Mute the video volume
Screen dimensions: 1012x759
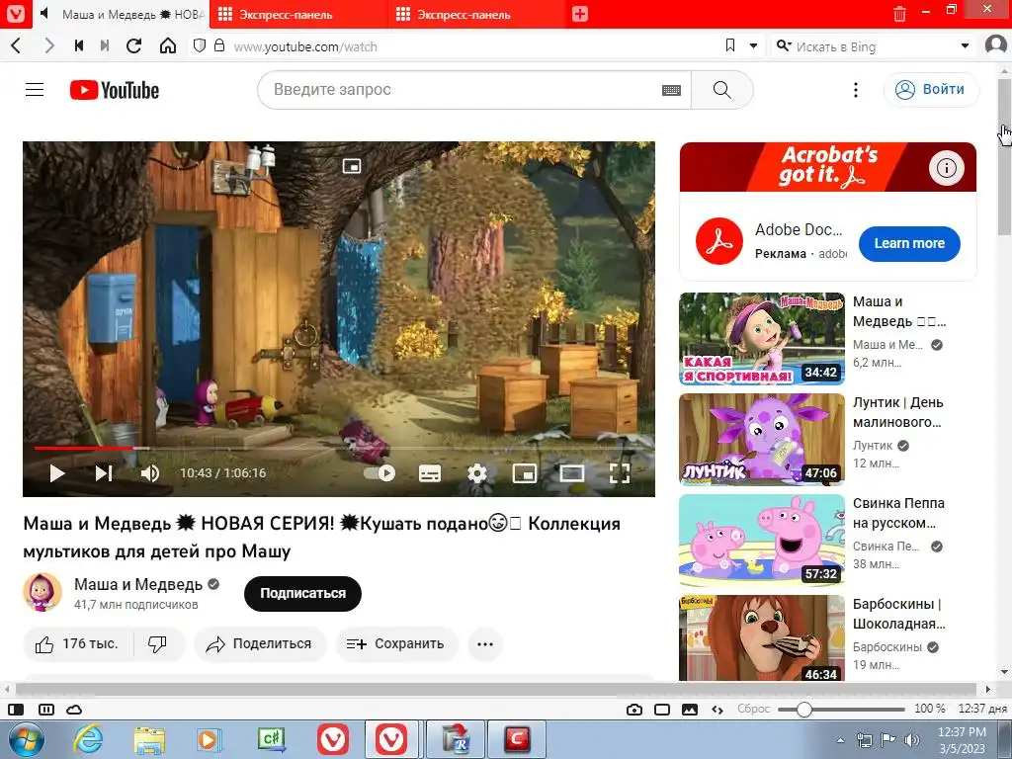pos(150,473)
